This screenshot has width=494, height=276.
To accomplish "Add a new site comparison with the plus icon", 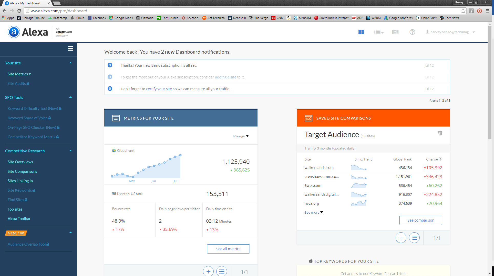I will click(x=401, y=238).
